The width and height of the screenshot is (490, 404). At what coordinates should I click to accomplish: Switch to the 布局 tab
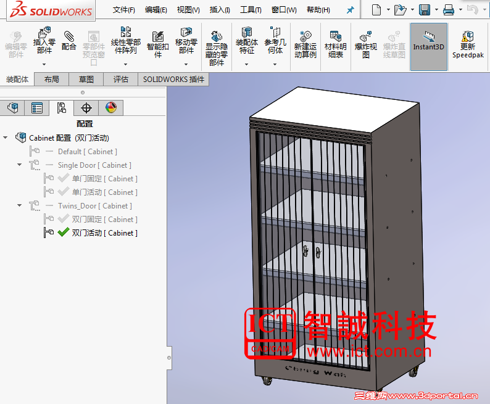point(52,80)
